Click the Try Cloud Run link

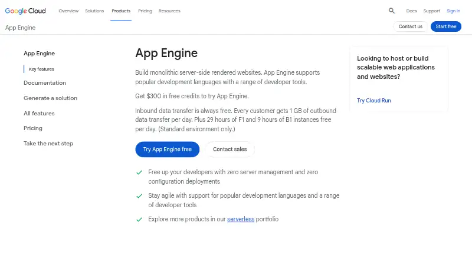(373, 100)
